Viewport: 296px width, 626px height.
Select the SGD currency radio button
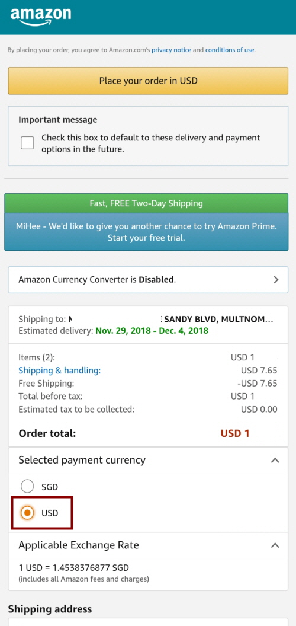click(27, 487)
